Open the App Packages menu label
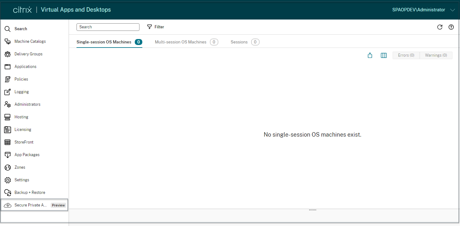This screenshot has width=460, height=226. point(27,155)
